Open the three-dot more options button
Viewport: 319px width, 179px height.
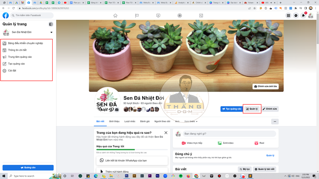coord(275,122)
